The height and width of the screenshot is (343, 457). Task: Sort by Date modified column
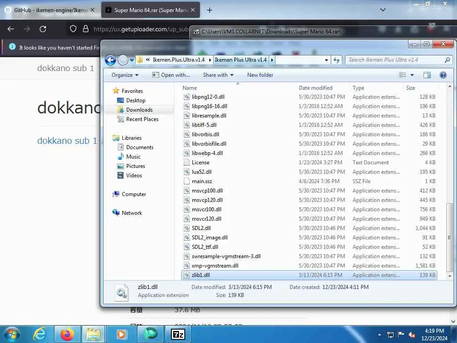316,88
